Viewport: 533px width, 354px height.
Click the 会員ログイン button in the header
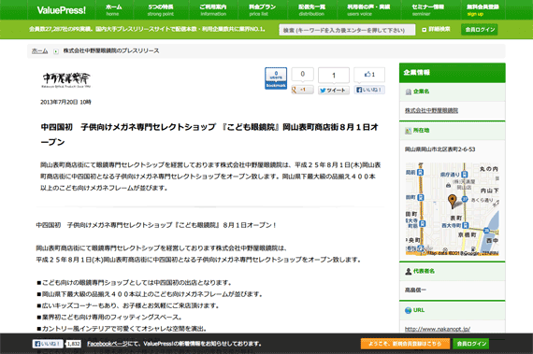480,30
